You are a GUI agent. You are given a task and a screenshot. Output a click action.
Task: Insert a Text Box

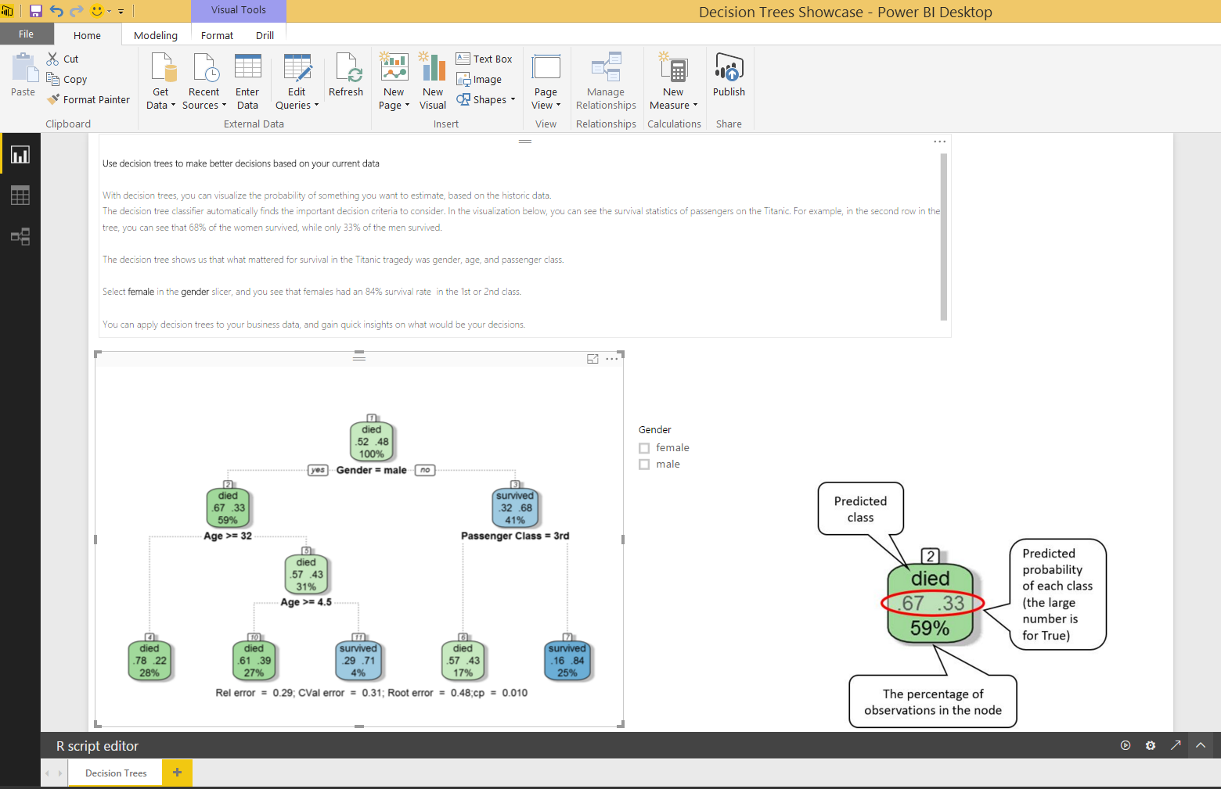(x=484, y=58)
